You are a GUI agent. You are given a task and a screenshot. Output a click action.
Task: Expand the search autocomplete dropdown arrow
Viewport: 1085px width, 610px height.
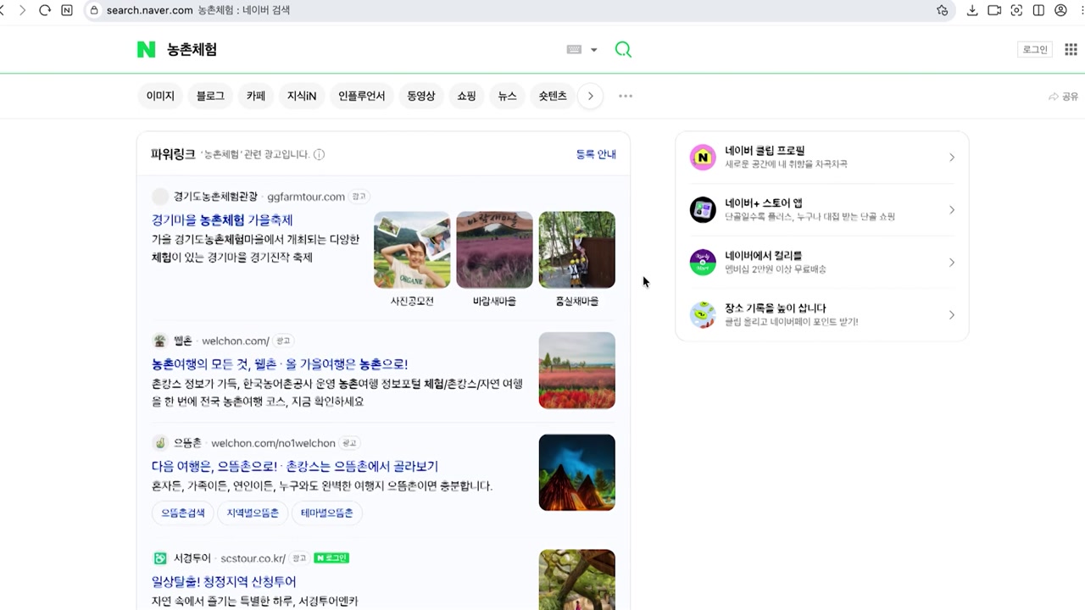click(x=593, y=50)
